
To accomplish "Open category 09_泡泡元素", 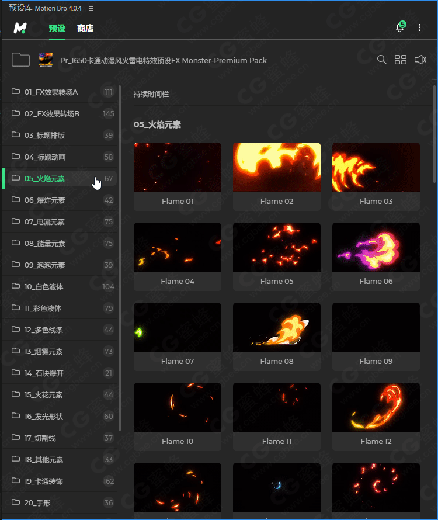I will [60, 265].
